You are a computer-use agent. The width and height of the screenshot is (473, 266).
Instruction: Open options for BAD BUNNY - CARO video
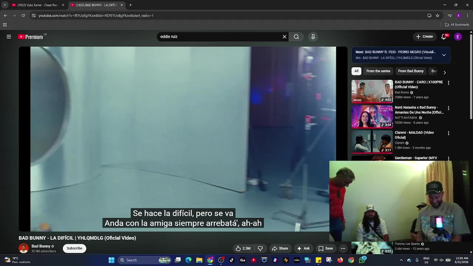click(x=449, y=83)
